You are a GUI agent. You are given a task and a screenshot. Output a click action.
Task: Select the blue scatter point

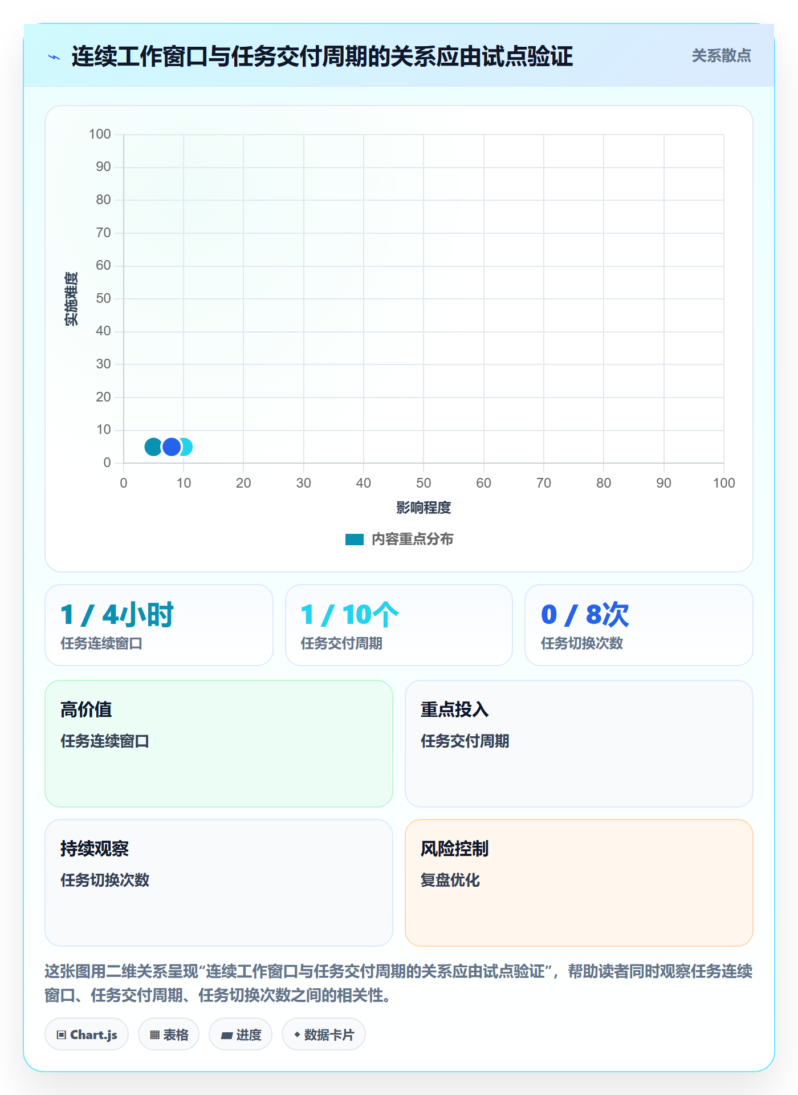click(172, 447)
